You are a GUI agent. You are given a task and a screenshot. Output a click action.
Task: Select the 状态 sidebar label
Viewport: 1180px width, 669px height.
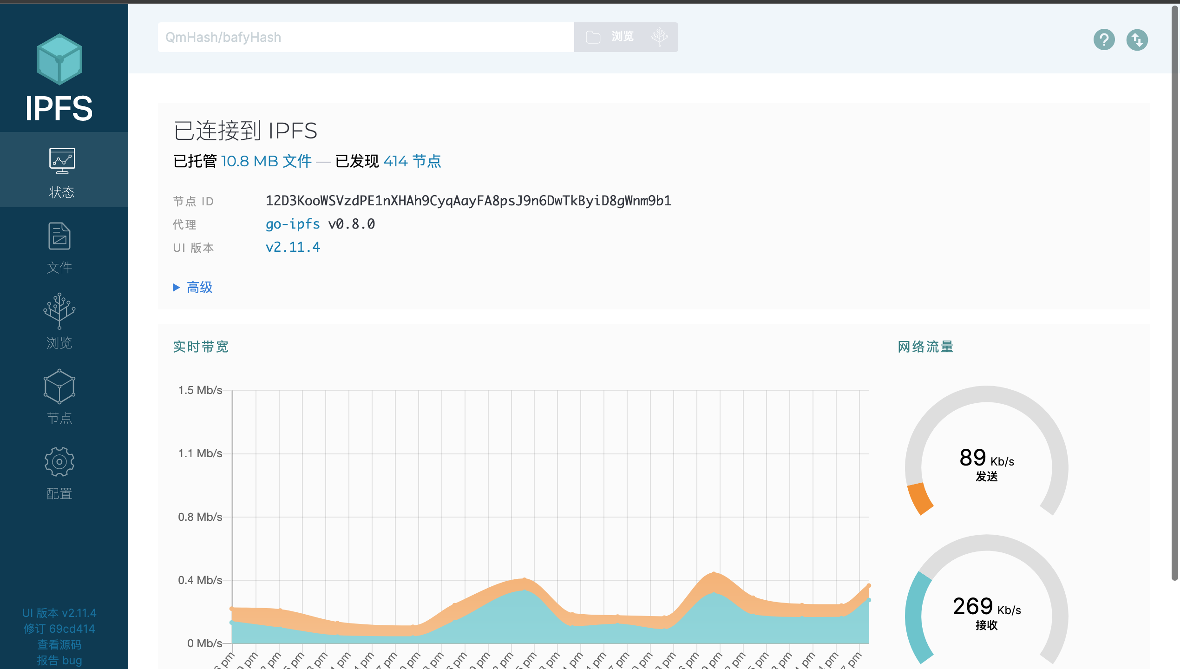tap(62, 192)
